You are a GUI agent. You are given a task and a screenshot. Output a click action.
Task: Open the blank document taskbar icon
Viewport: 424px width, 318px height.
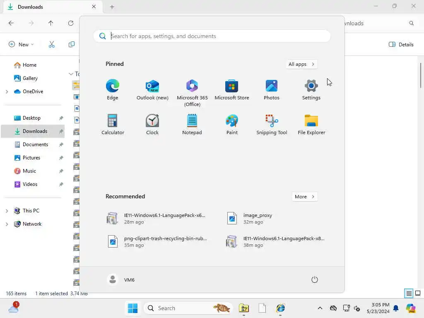(262, 308)
